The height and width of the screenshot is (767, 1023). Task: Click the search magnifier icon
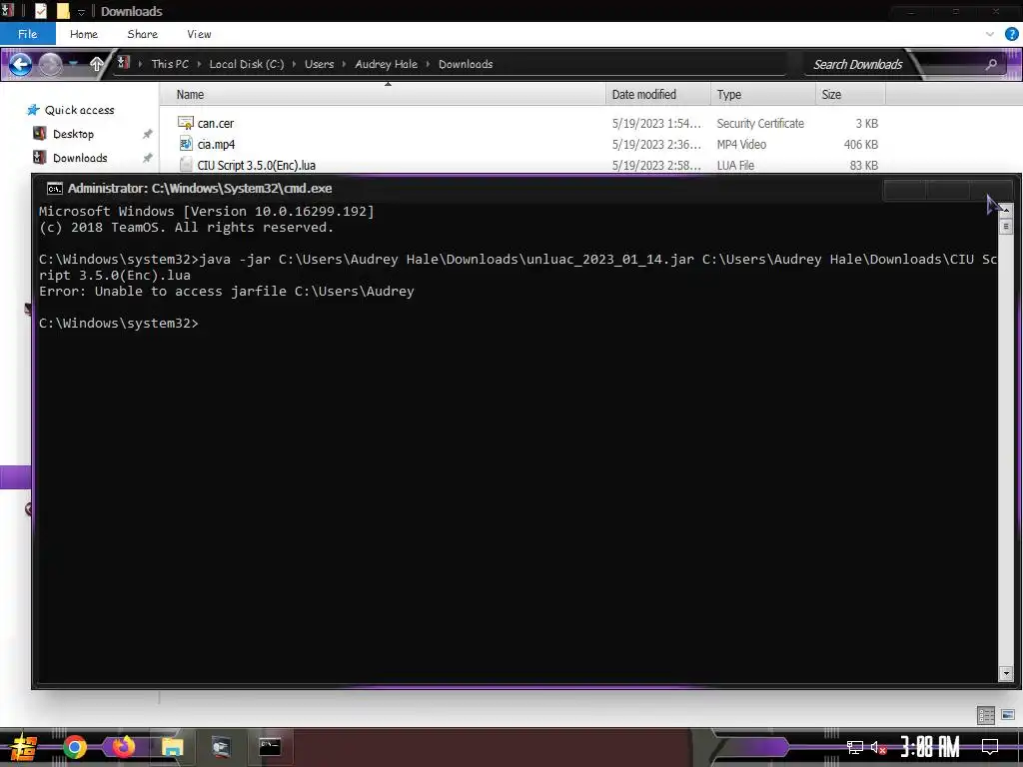point(991,64)
